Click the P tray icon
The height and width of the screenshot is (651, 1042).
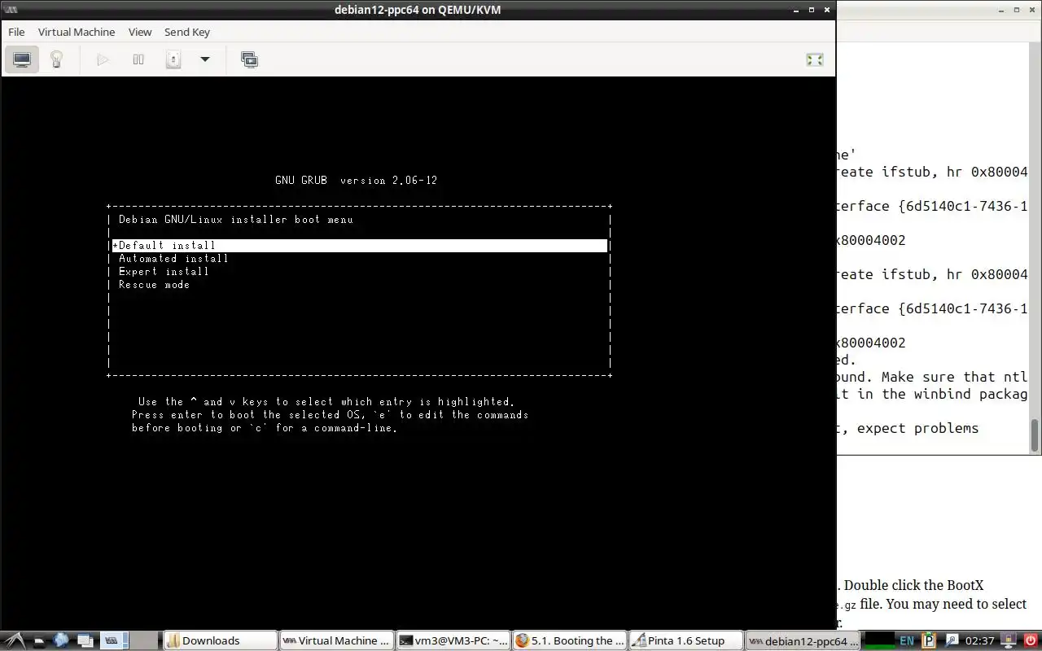927,640
